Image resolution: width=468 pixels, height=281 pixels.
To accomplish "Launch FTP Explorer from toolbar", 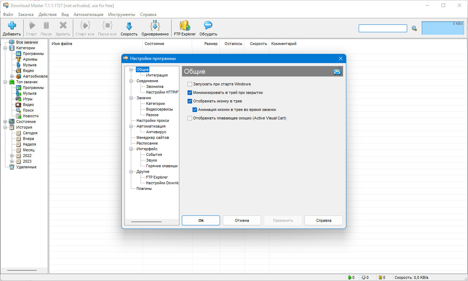I will pyautogui.click(x=185, y=26).
